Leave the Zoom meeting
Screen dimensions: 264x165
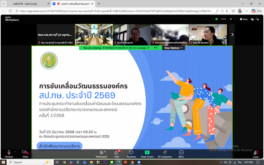(x=256, y=153)
